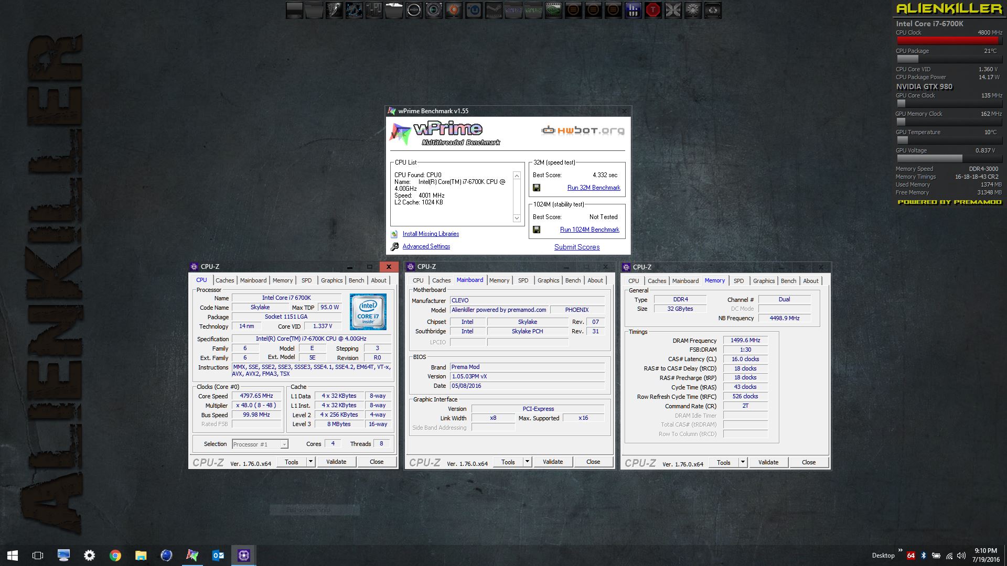Open the Settings gear on the taskbar
The height and width of the screenshot is (566, 1007).
coord(90,556)
